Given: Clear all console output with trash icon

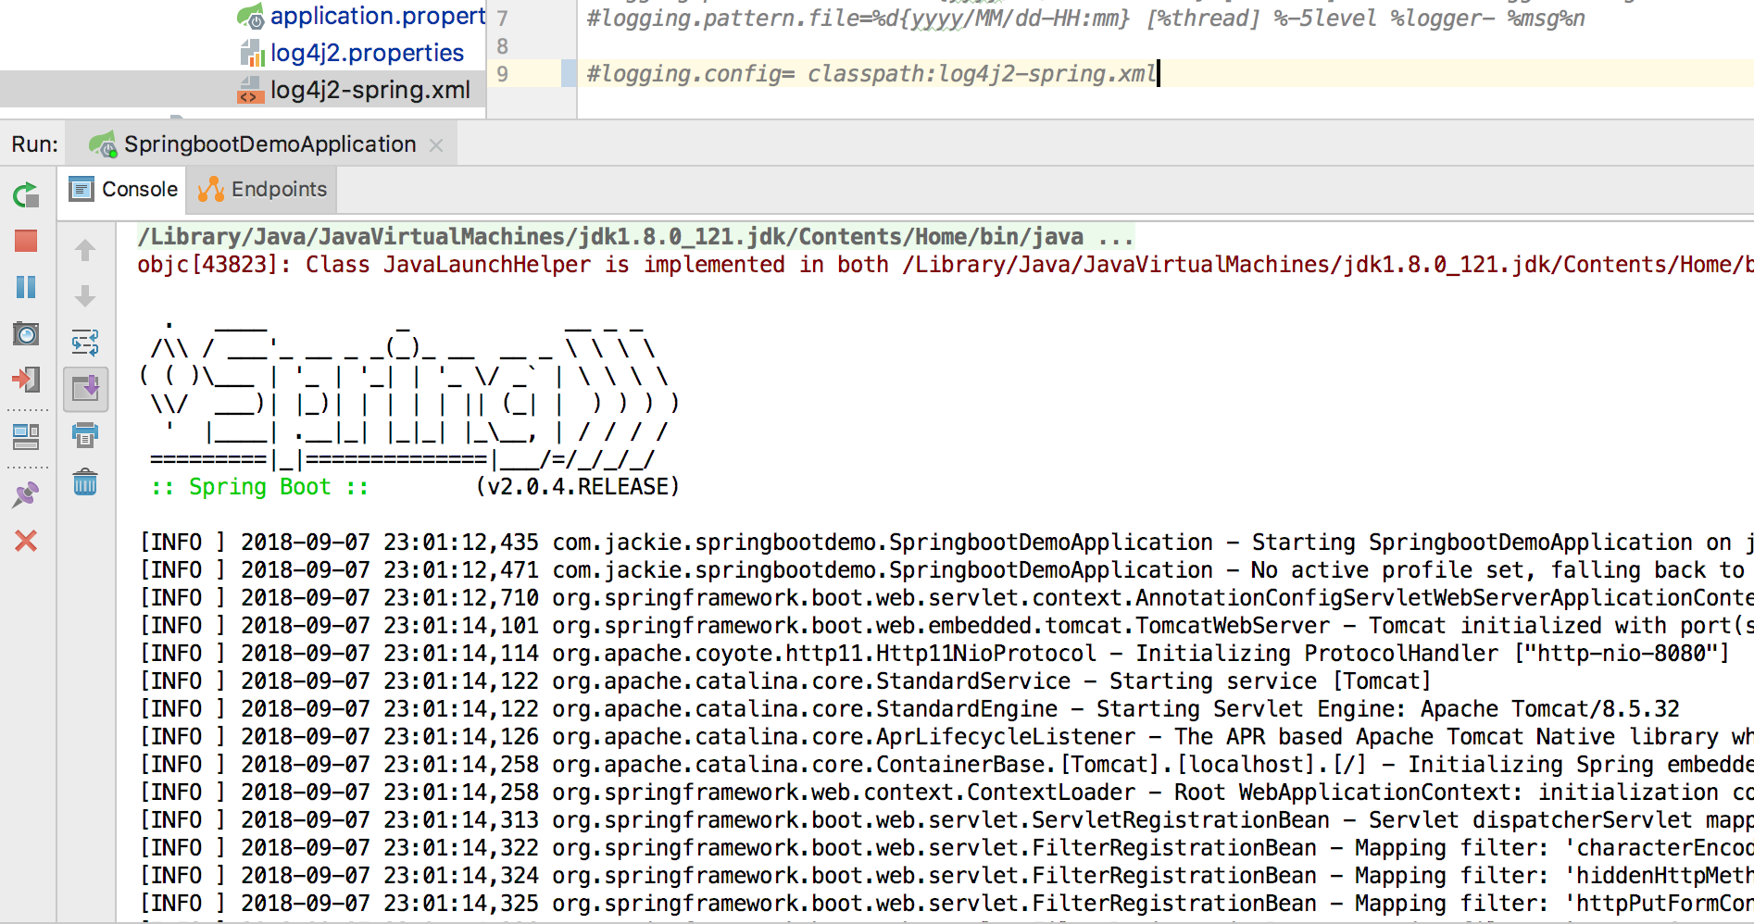Looking at the screenshot, I should [85, 481].
